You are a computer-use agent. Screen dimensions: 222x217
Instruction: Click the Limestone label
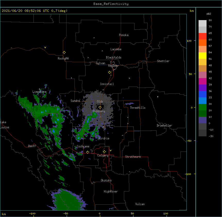pos(39,92)
